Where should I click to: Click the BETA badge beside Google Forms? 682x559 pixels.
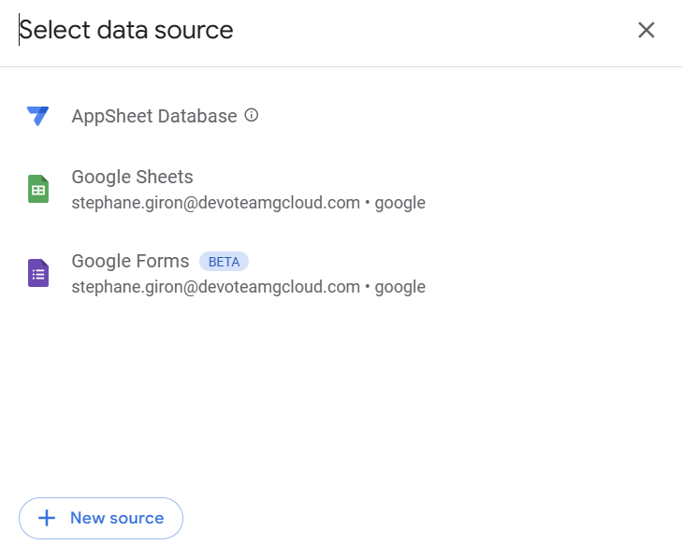[x=224, y=262]
